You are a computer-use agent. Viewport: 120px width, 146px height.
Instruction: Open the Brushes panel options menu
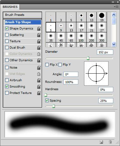coord(116,7)
